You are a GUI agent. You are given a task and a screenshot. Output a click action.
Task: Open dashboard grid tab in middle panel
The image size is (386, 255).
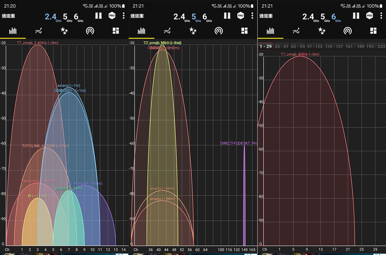(244, 31)
